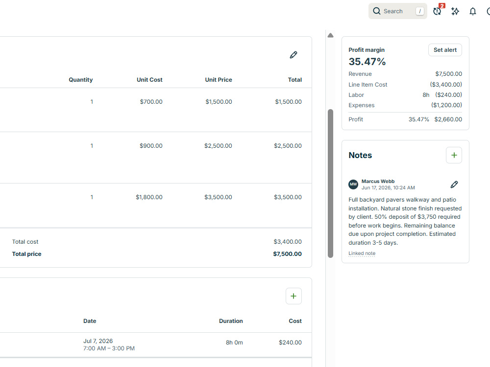Screen dimensions: 490x367
Task: Click the Total cost $3,400.00 value
Action: click(288, 242)
